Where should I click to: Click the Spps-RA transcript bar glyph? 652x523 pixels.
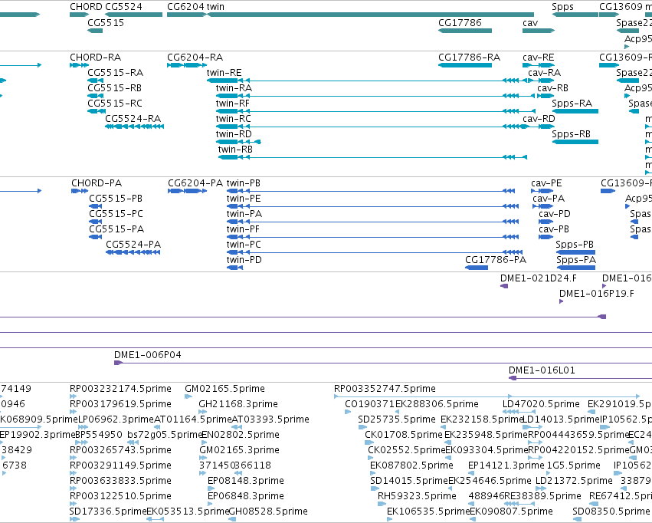click(575, 111)
